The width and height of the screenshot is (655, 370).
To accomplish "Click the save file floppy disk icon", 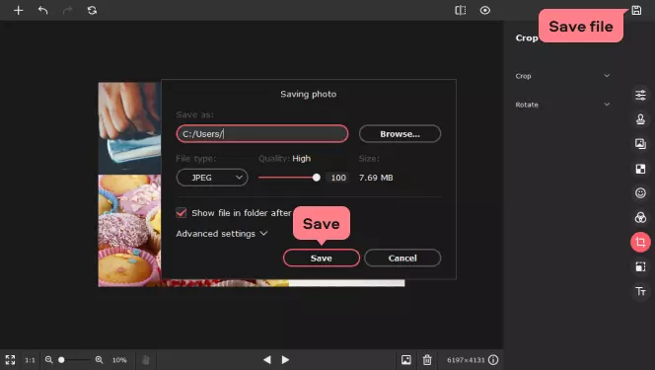I will (x=636, y=11).
